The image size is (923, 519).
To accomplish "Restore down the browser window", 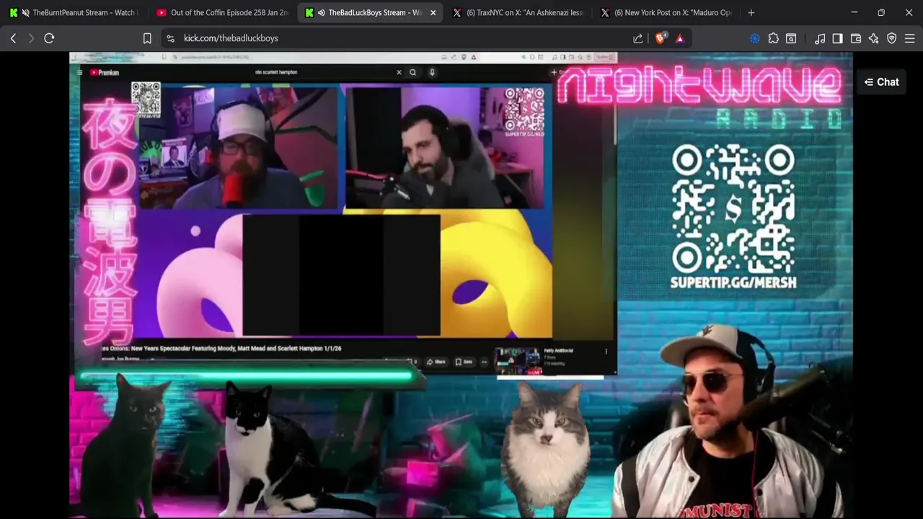I will [881, 12].
